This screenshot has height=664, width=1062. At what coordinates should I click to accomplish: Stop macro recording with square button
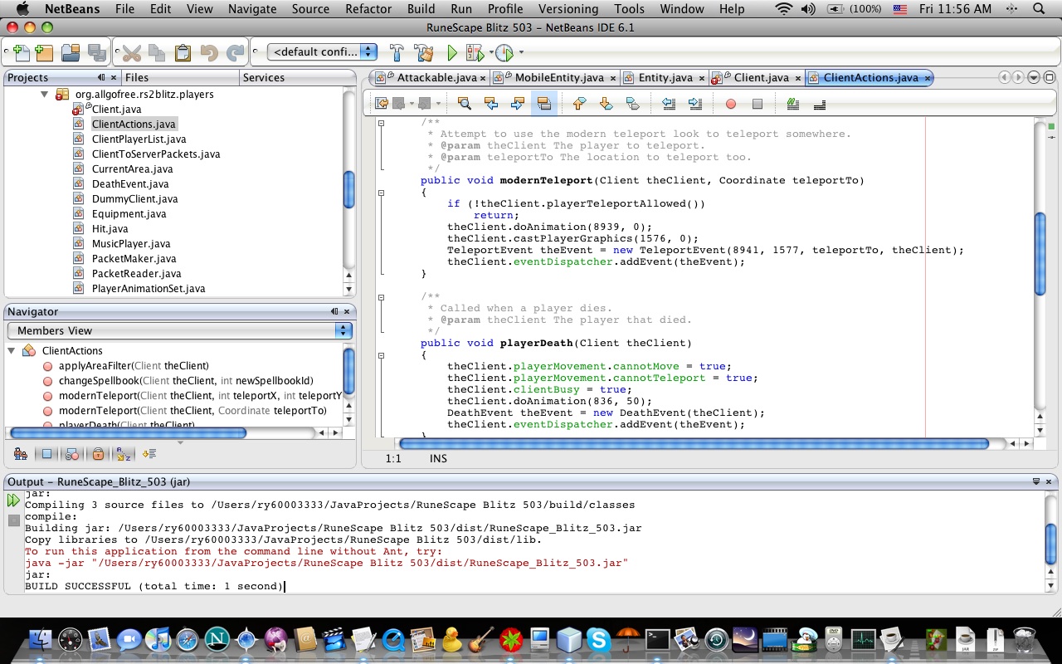point(758,104)
